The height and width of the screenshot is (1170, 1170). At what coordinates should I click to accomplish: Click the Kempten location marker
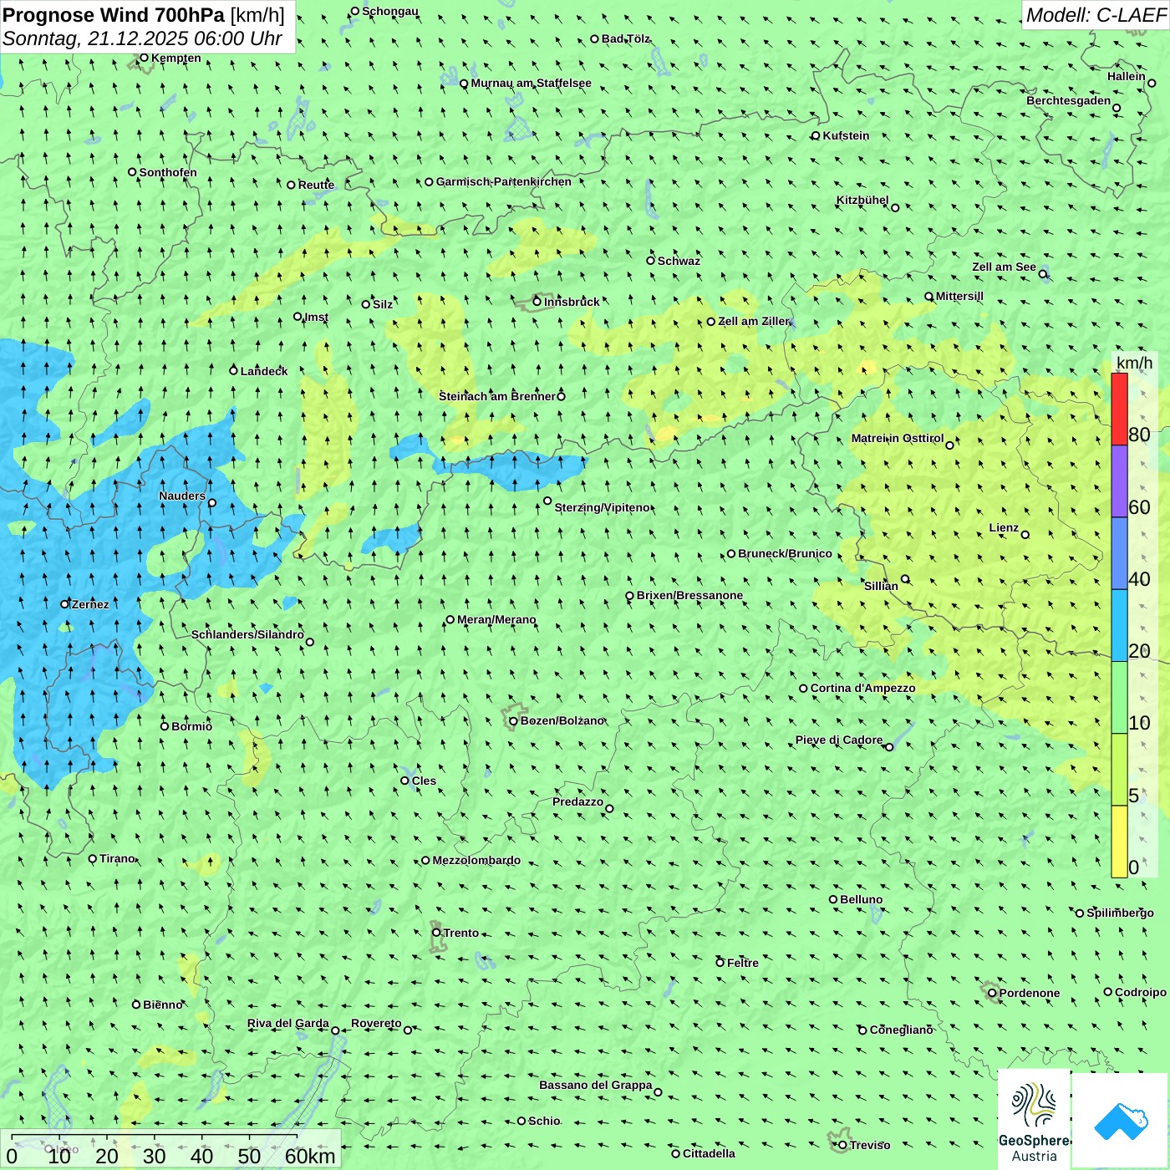pos(144,58)
